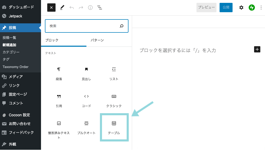This screenshot has width=265, height=156.
Task: Redo with the right arrow icon
Action: tap(81, 8)
